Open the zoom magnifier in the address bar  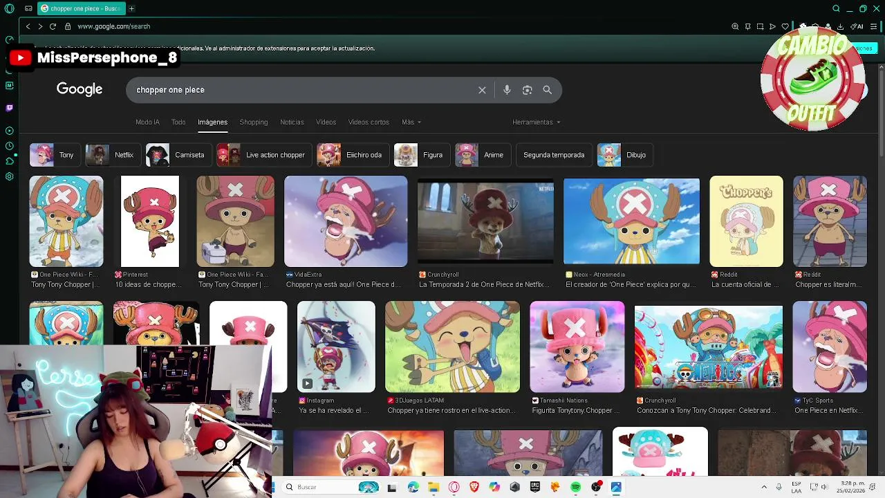click(x=735, y=26)
